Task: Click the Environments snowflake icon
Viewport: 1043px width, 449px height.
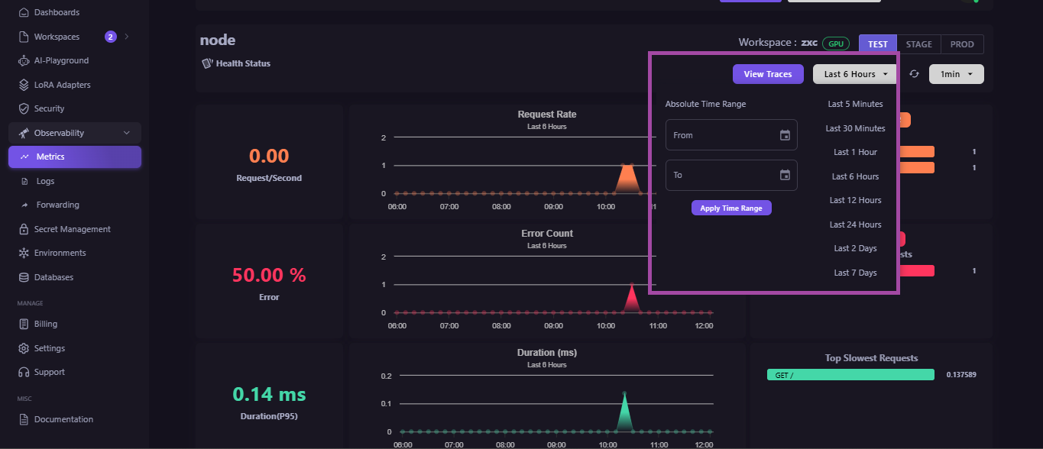Action: click(24, 253)
